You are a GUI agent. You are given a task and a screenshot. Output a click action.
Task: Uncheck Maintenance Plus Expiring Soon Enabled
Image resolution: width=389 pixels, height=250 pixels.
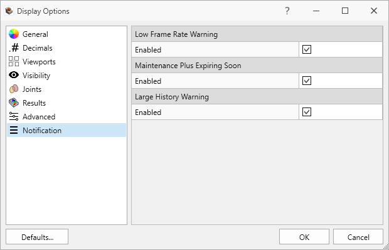click(307, 81)
